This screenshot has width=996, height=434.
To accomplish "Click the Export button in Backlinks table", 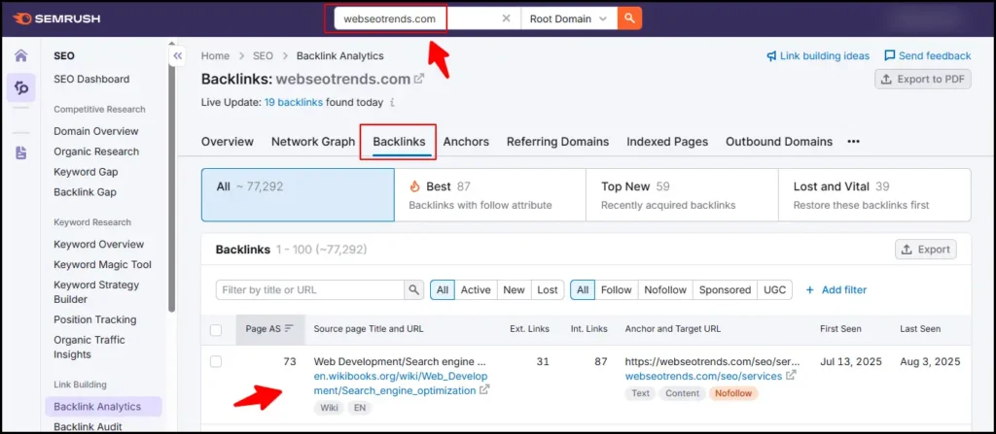I will click(926, 250).
